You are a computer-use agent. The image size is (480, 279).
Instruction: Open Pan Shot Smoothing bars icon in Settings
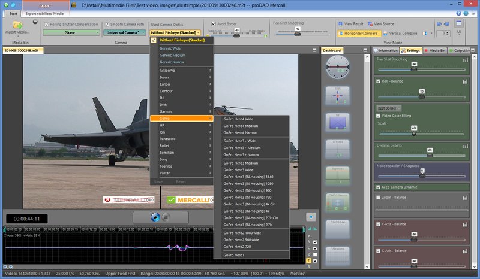click(466, 60)
